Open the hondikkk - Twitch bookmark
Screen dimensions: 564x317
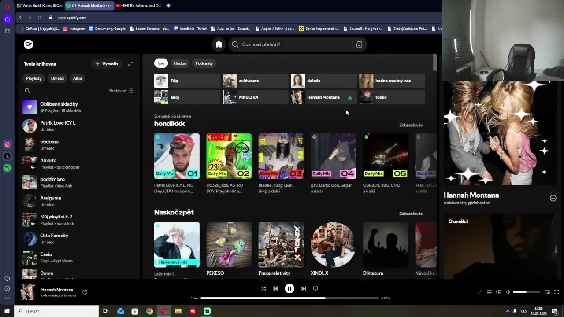point(190,29)
